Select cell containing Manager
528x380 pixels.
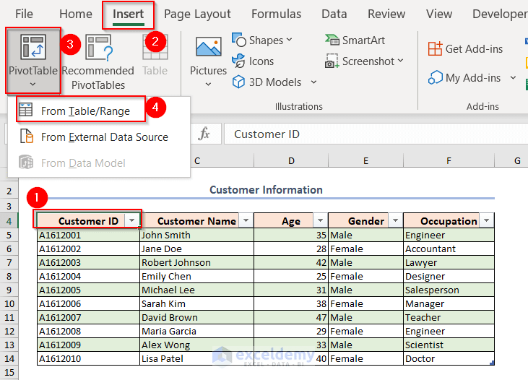(x=449, y=303)
